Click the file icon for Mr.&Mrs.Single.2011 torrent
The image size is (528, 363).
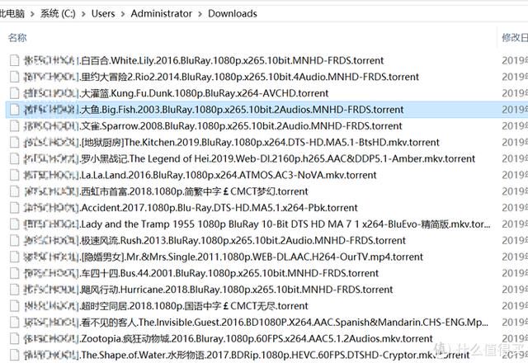pos(14,257)
